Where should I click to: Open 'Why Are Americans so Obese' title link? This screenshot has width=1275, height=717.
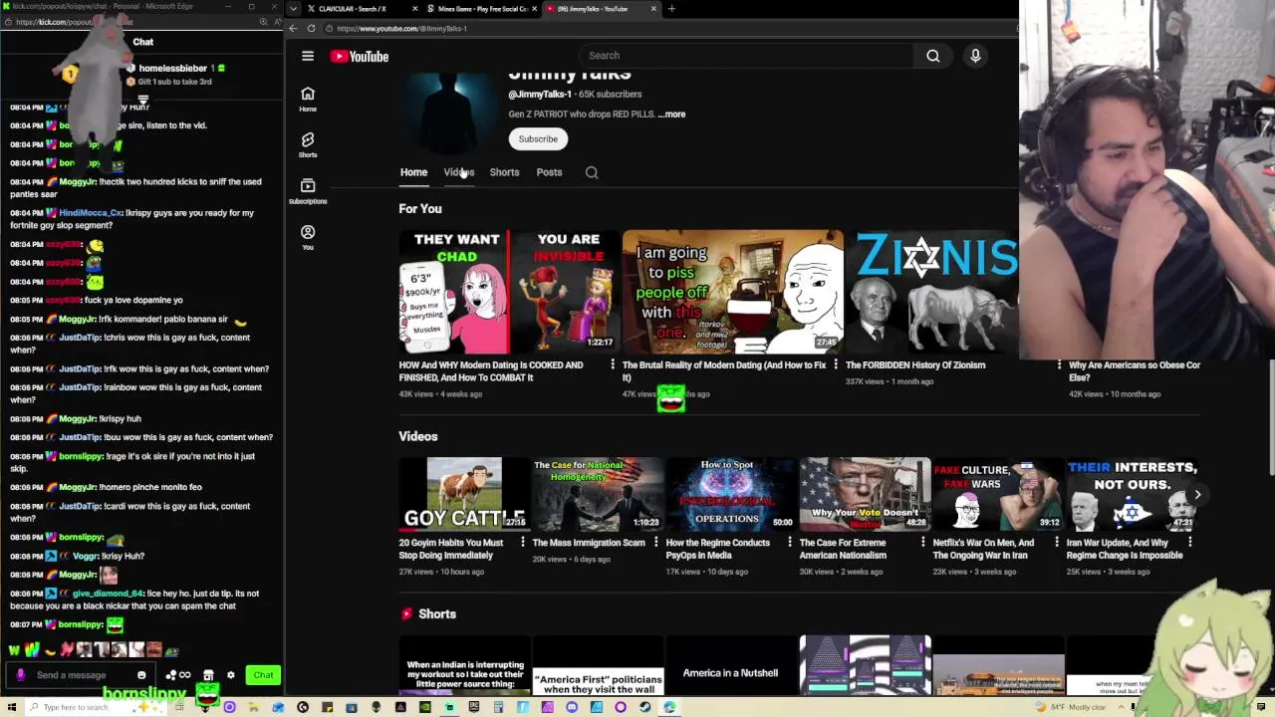(1135, 371)
